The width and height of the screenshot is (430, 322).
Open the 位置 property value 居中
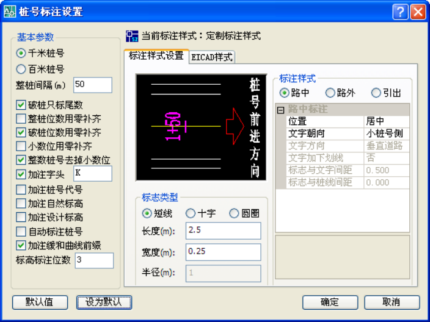(386, 121)
